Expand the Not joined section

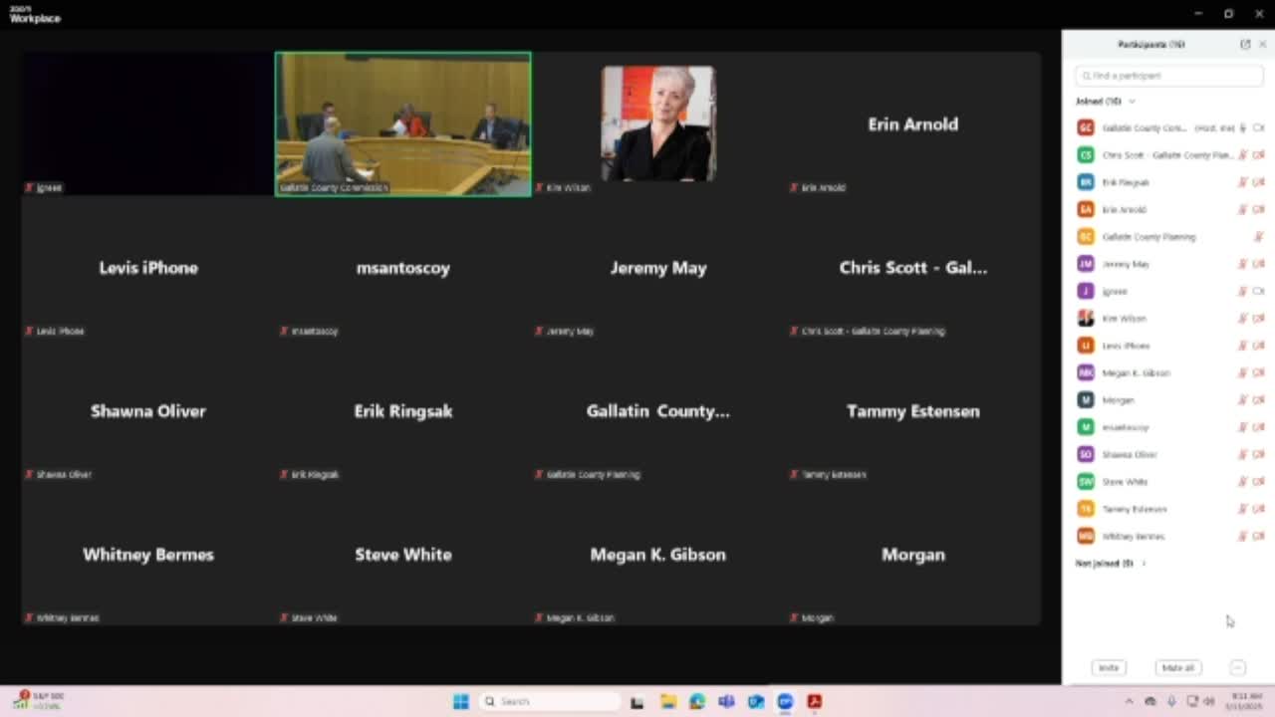pyautogui.click(x=1144, y=564)
